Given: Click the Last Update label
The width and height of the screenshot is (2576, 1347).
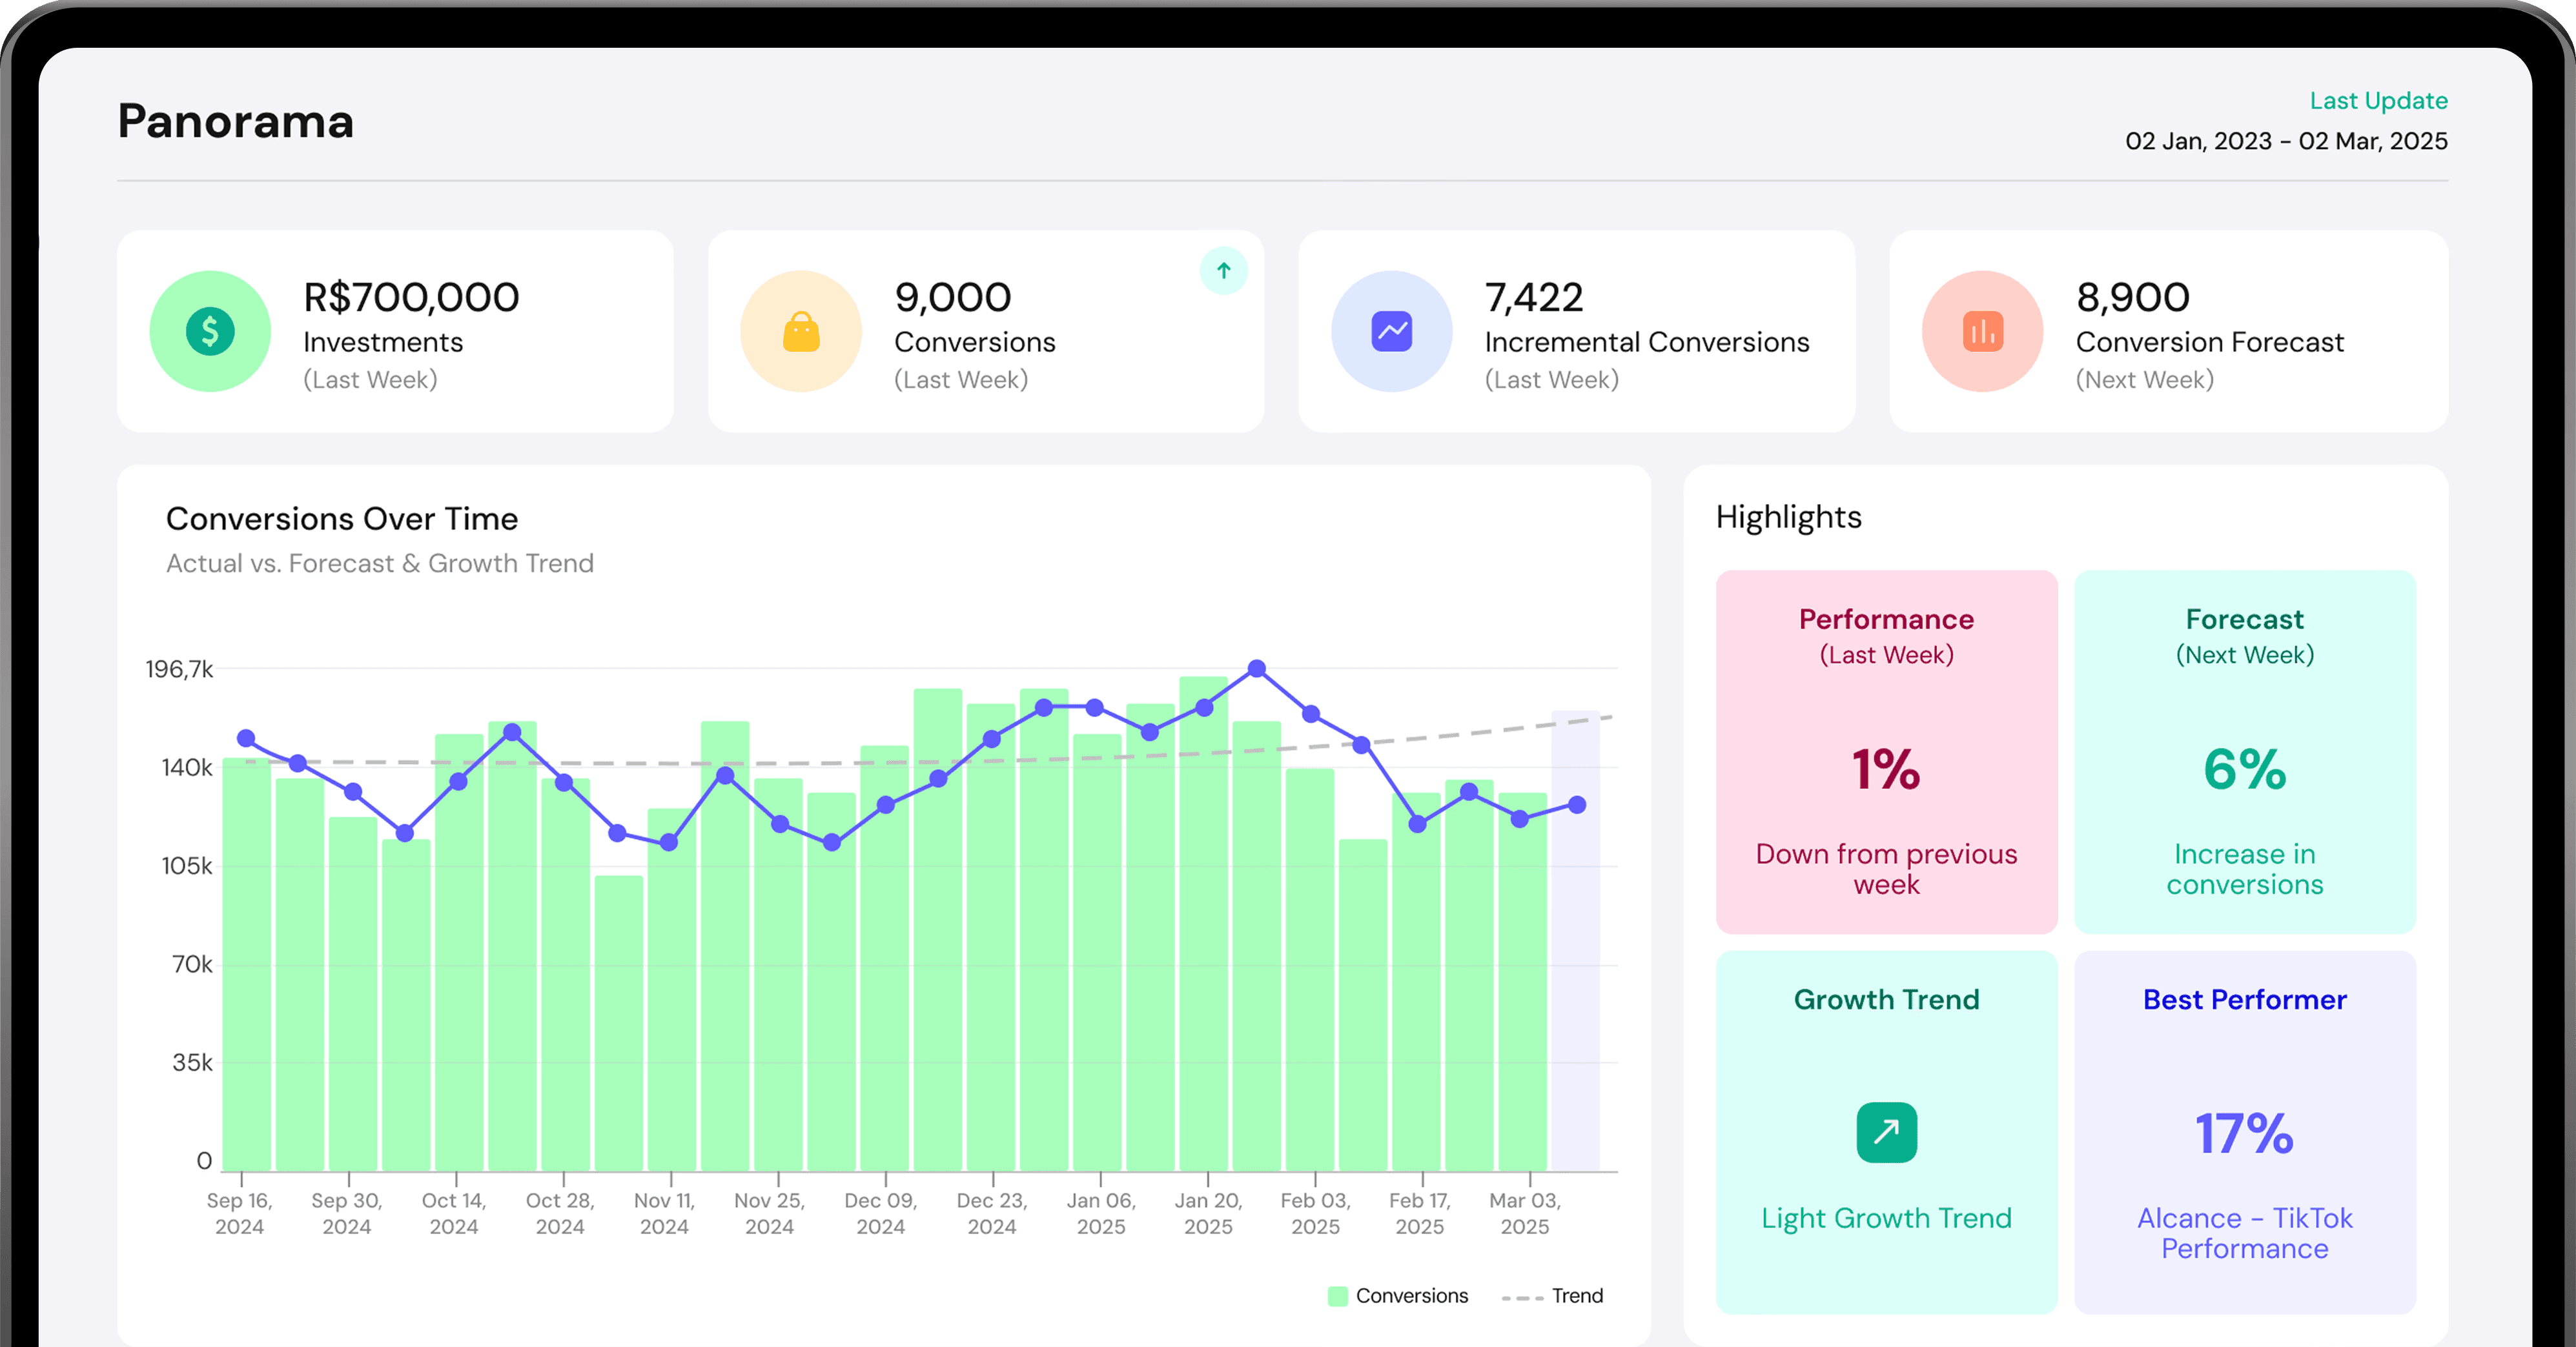Looking at the screenshot, I should pyautogui.click(x=2378, y=101).
